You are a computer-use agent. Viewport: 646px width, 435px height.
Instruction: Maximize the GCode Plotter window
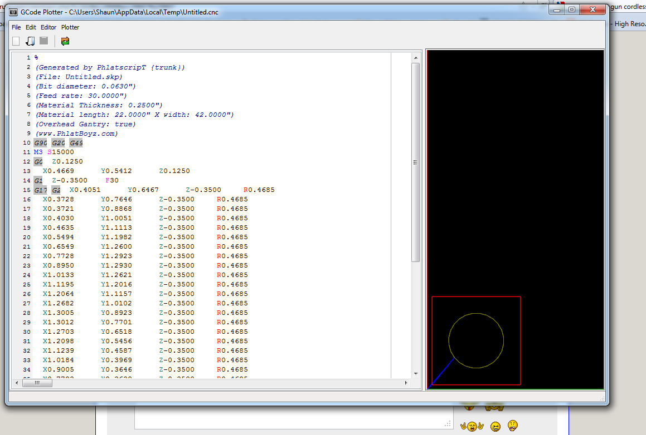pos(572,10)
